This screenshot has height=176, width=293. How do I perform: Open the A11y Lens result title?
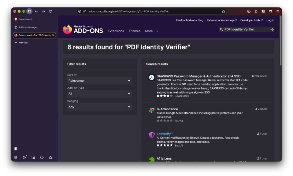[x=164, y=158]
